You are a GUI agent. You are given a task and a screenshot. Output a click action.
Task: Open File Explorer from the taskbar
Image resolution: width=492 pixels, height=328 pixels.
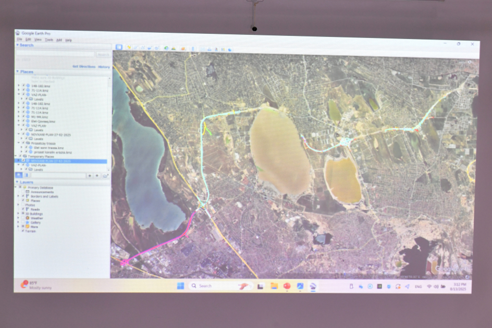[x=274, y=286]
